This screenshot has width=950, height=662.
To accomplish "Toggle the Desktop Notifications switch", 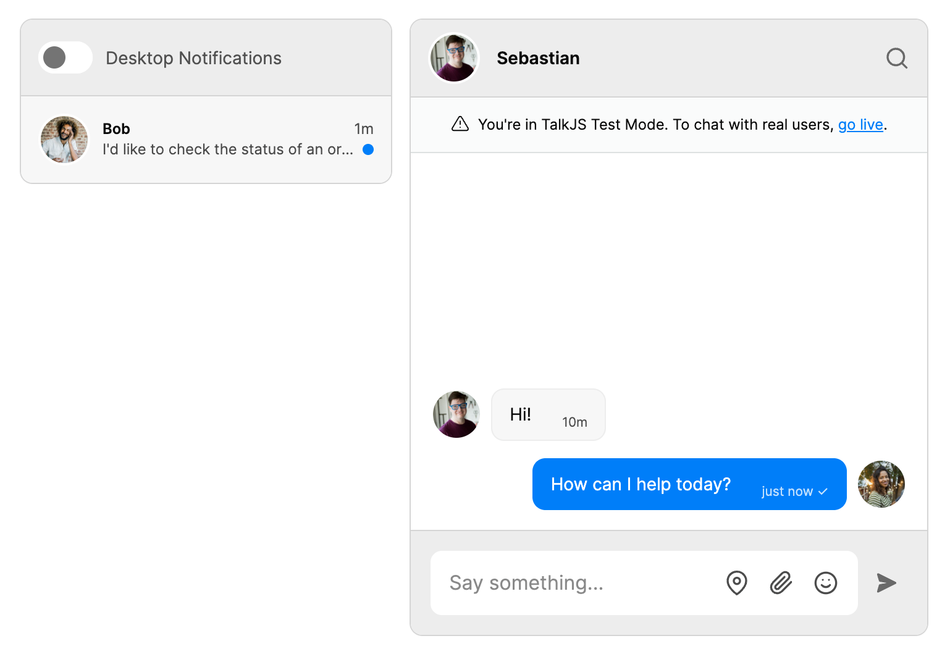I will (65, 58).
